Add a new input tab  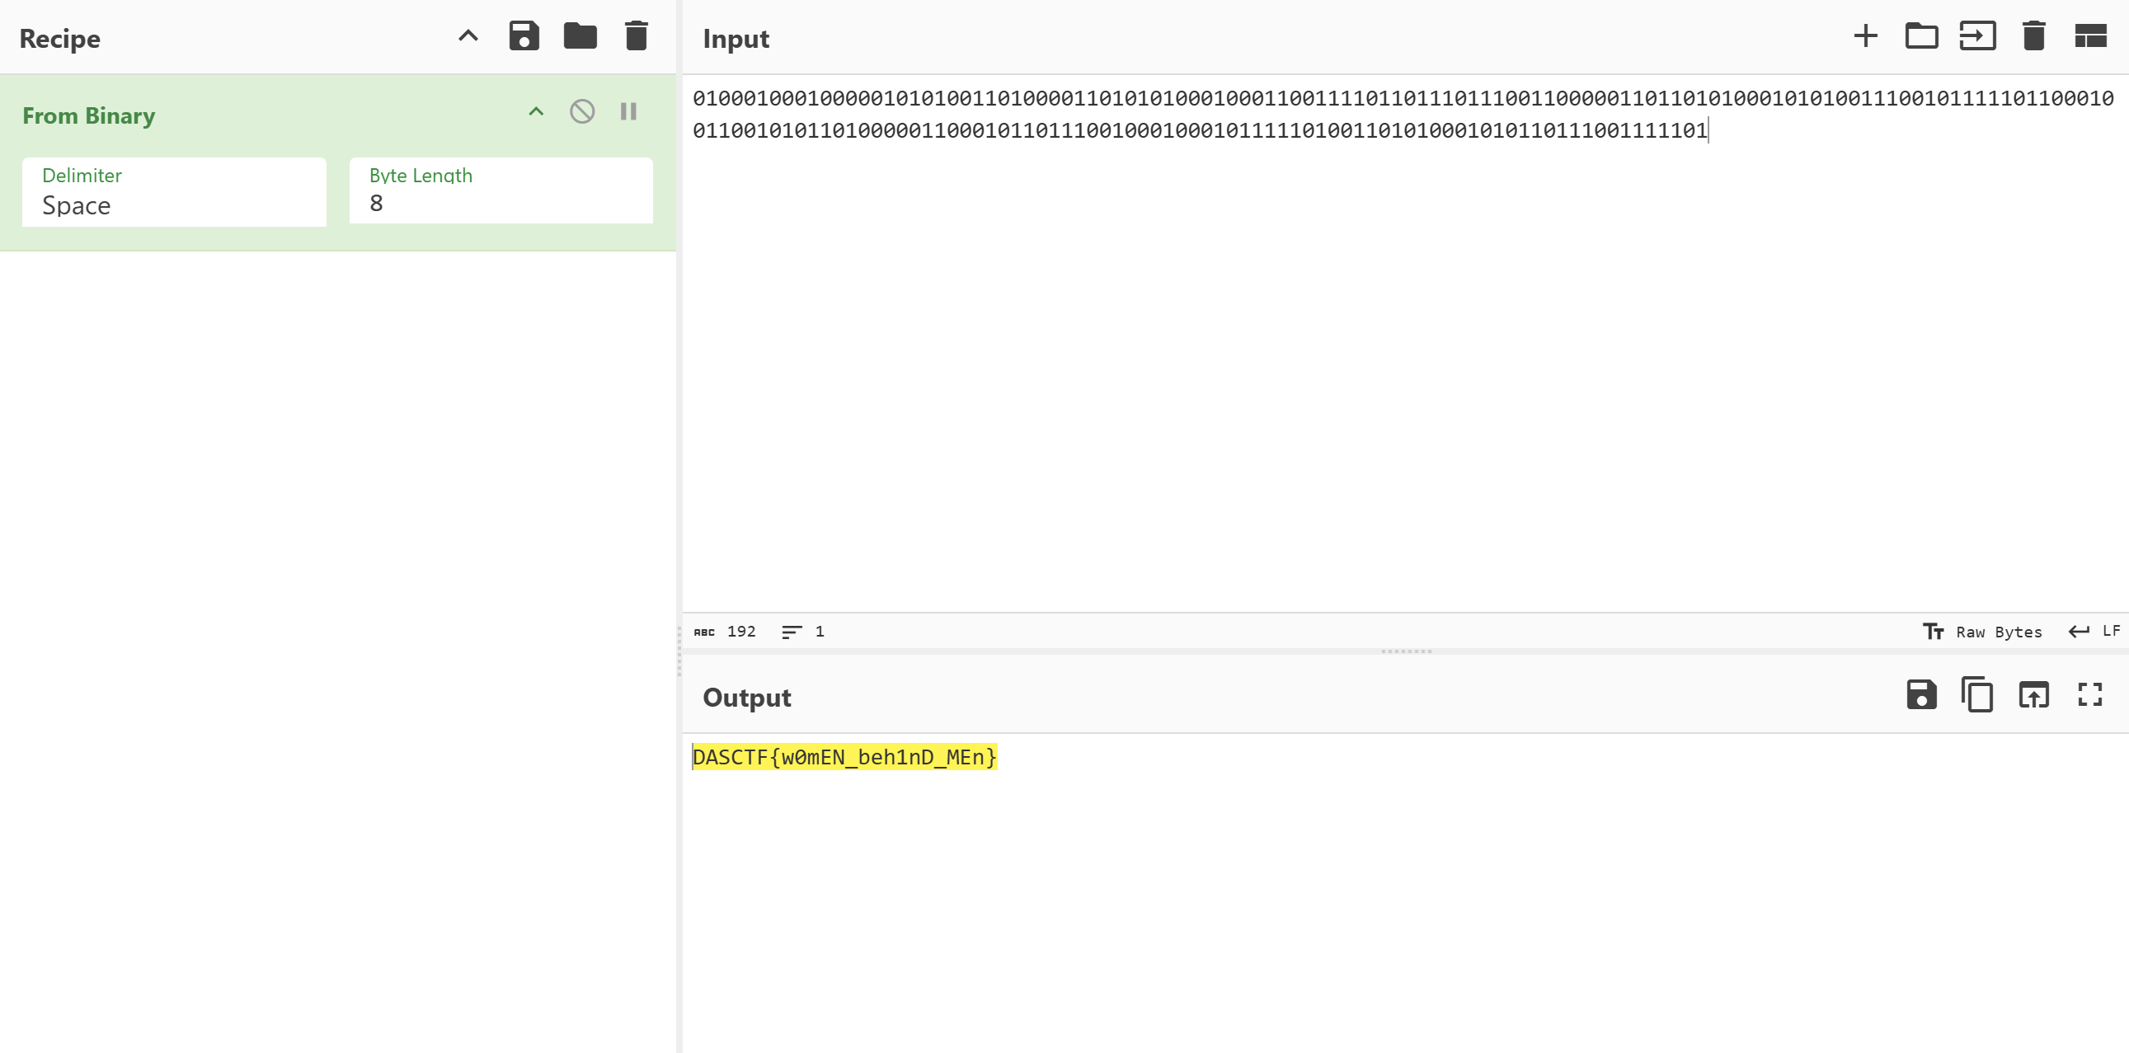coord(1864,36)
